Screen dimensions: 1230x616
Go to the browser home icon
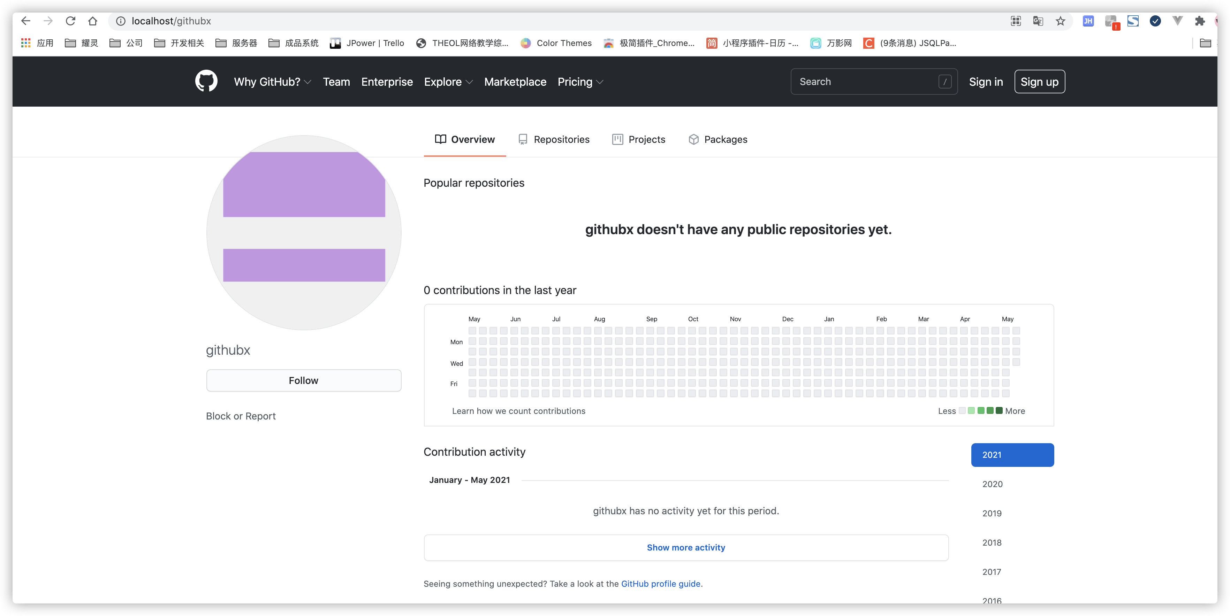[93, 21]
